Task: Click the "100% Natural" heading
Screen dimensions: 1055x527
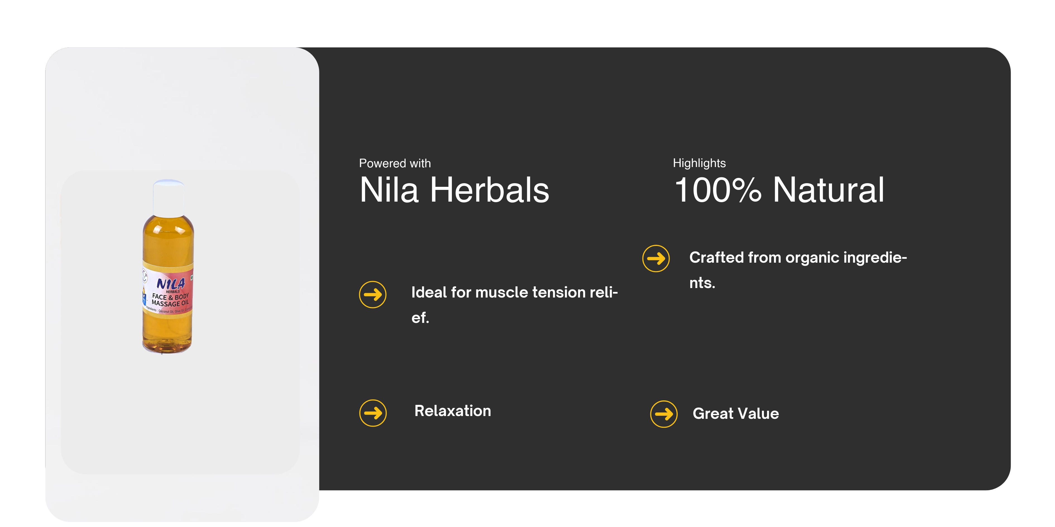Action: (779, 190)
